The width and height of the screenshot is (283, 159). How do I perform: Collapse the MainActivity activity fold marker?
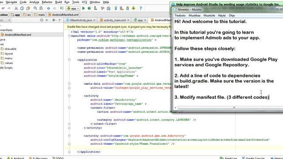tap(69, 96)
